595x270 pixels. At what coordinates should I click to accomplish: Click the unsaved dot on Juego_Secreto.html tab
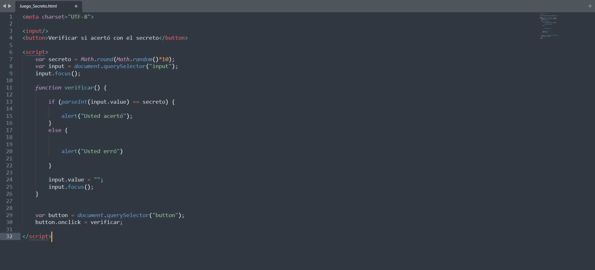click(x=76, y=6)
